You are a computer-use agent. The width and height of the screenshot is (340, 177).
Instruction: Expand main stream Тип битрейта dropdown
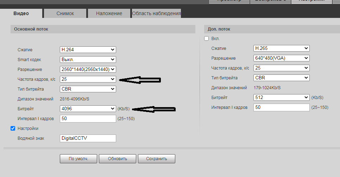coord(88,89)
